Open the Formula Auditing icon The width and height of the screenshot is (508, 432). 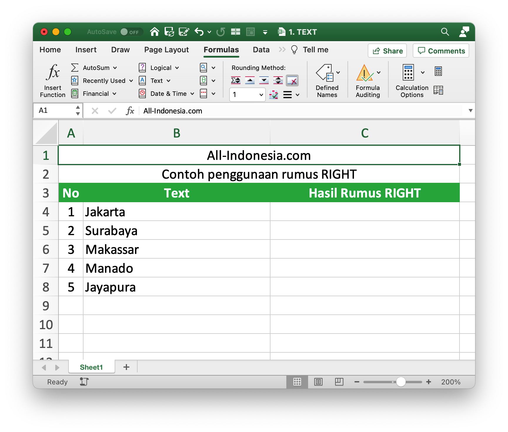(x=365, y=73)
